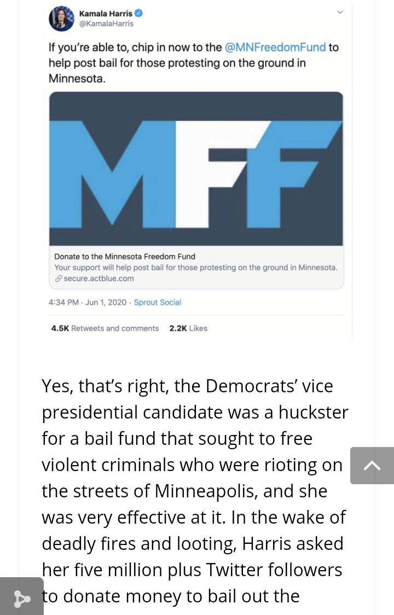
Task: Click the line mentioning "five million plus Twitter followers"
Action: [x=192, y=570]
